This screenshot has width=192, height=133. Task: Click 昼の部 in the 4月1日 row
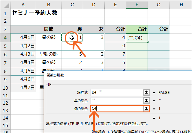(49, 38)
